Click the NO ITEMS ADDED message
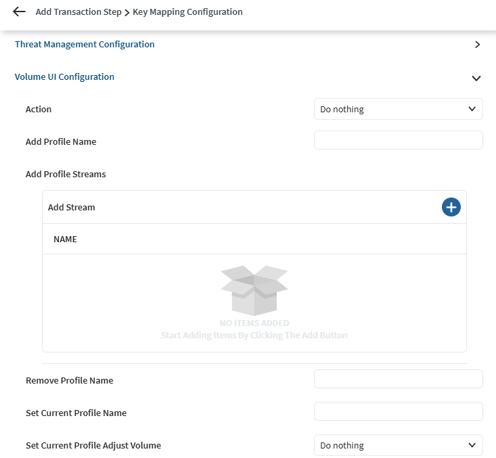This screenshot has width=496, height=458. click(x=254, y=323)
